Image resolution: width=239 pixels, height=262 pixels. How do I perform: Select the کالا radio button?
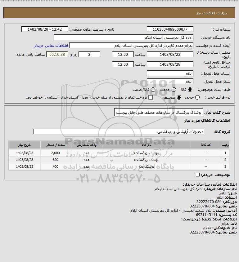pyautogui.click(x=190, y=90)
